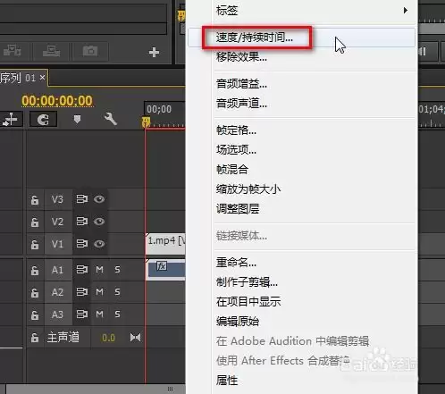Viewport: 445px width, 394px height.
Task: Toggle sync lock on track A3
Action: click(x=82, y=314)
